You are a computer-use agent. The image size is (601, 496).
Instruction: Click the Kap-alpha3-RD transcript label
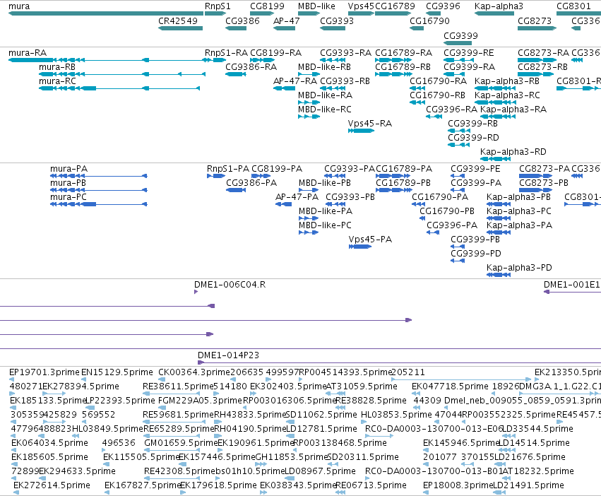point(513,152)
